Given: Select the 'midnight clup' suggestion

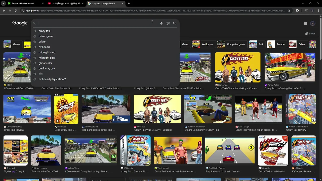Looking at the screenshot, I should click(x=47, y=58).
